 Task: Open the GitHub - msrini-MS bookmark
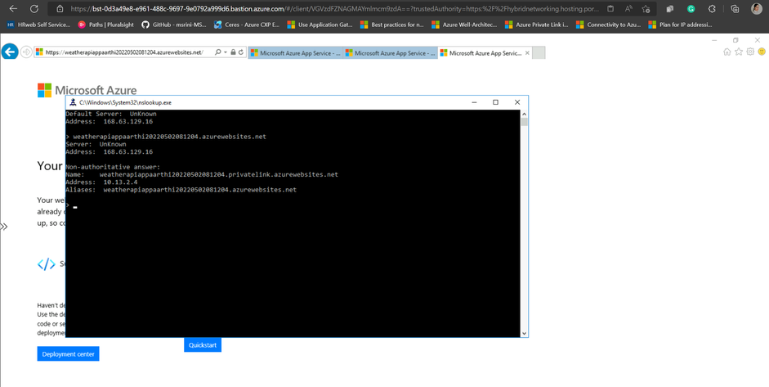(x=175, y=25)
